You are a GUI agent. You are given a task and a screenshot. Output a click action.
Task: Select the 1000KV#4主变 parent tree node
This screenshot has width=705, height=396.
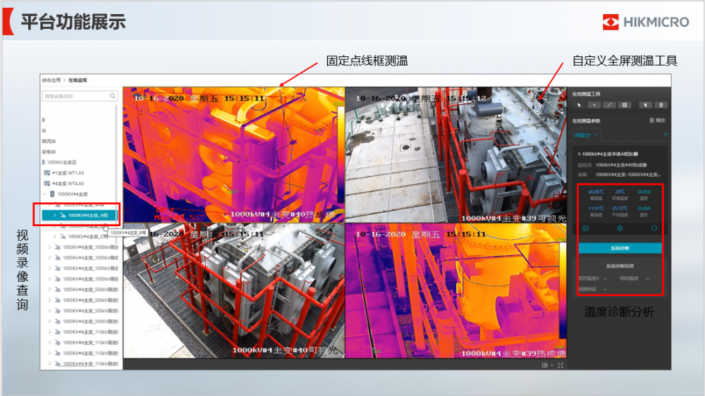click(73, 194)
